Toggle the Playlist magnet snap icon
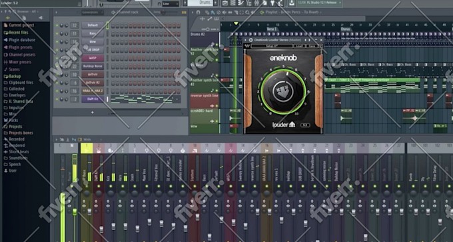The height and width of the screenshot is (242, 453). pos(198,12)
